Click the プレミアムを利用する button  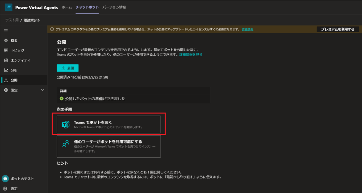click(x=338, y=29)
